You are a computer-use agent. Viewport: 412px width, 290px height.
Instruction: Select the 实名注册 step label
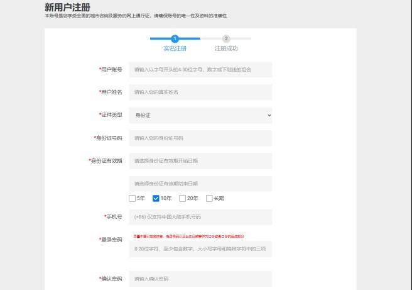pos(175,48)
